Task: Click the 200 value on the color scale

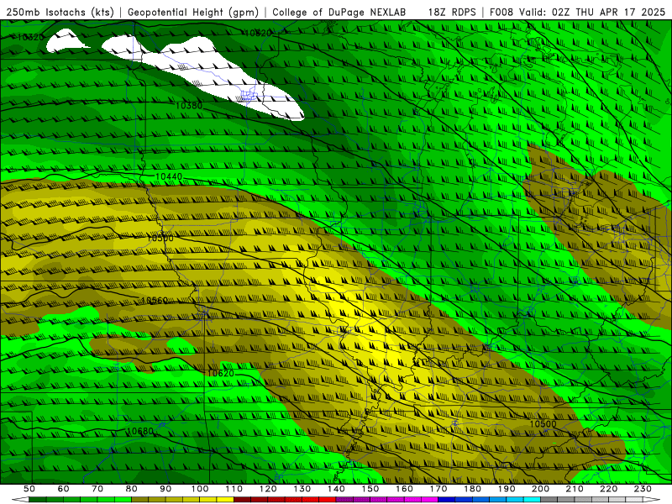Action: tap(540, 489)
